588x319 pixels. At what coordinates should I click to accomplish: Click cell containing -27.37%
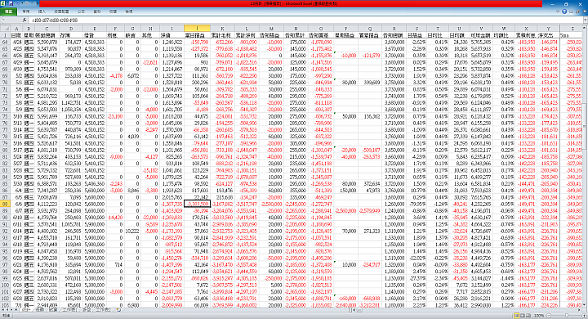tap(416, 278)
